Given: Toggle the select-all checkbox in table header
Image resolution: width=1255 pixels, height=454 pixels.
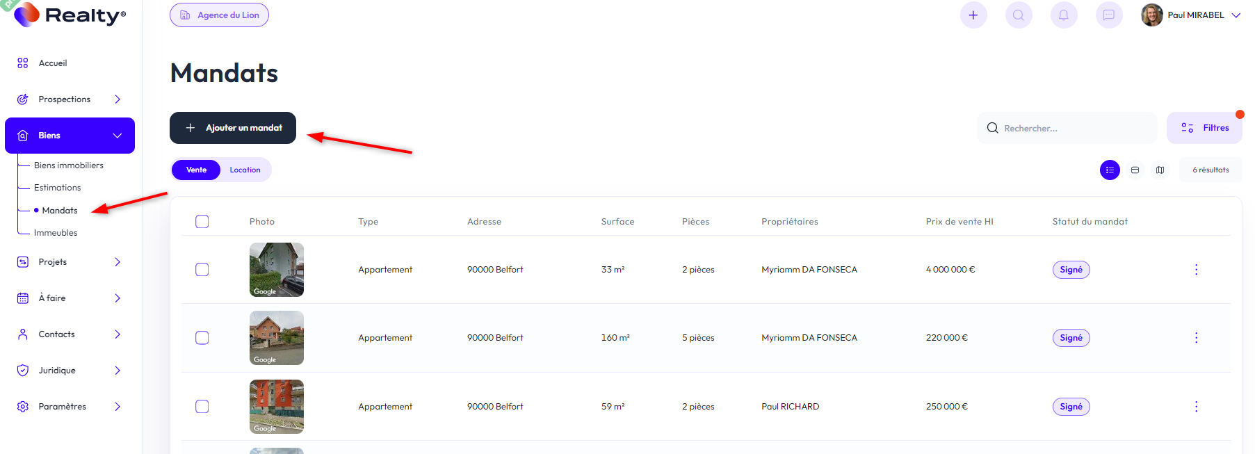Looking at the screenshot, I should coord(202,222).
